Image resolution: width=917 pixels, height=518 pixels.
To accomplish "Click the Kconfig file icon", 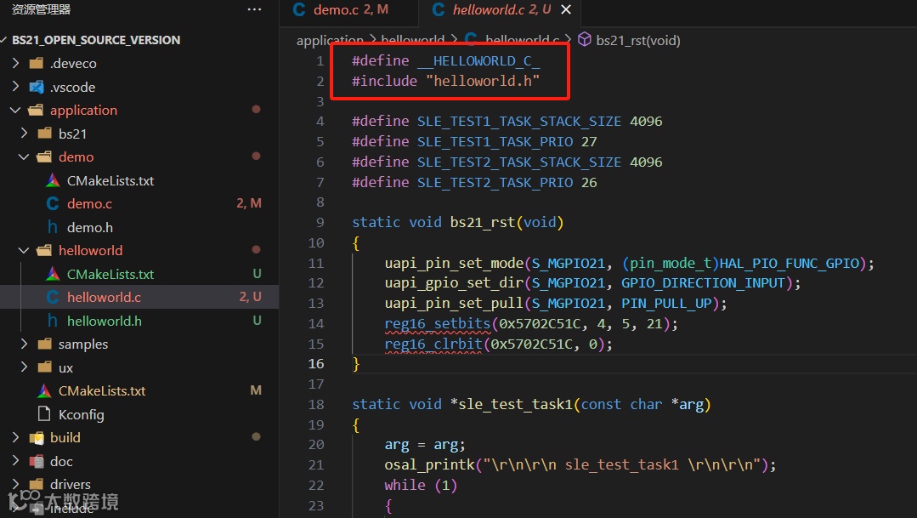I will pyautogui.click(x=44, y=414).
